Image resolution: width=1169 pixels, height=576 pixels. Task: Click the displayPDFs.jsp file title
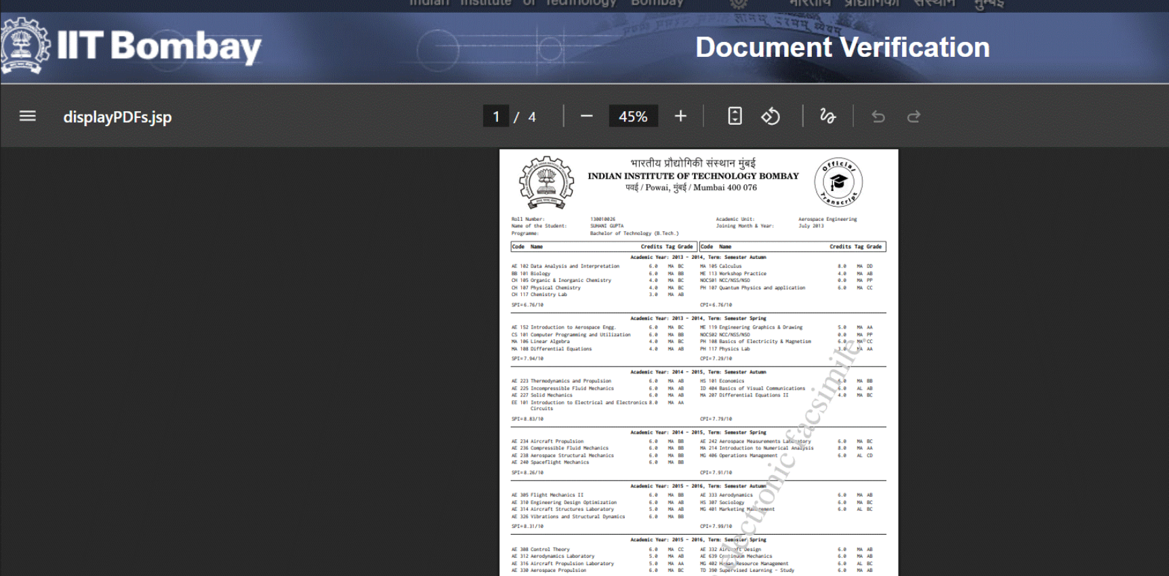117,117
